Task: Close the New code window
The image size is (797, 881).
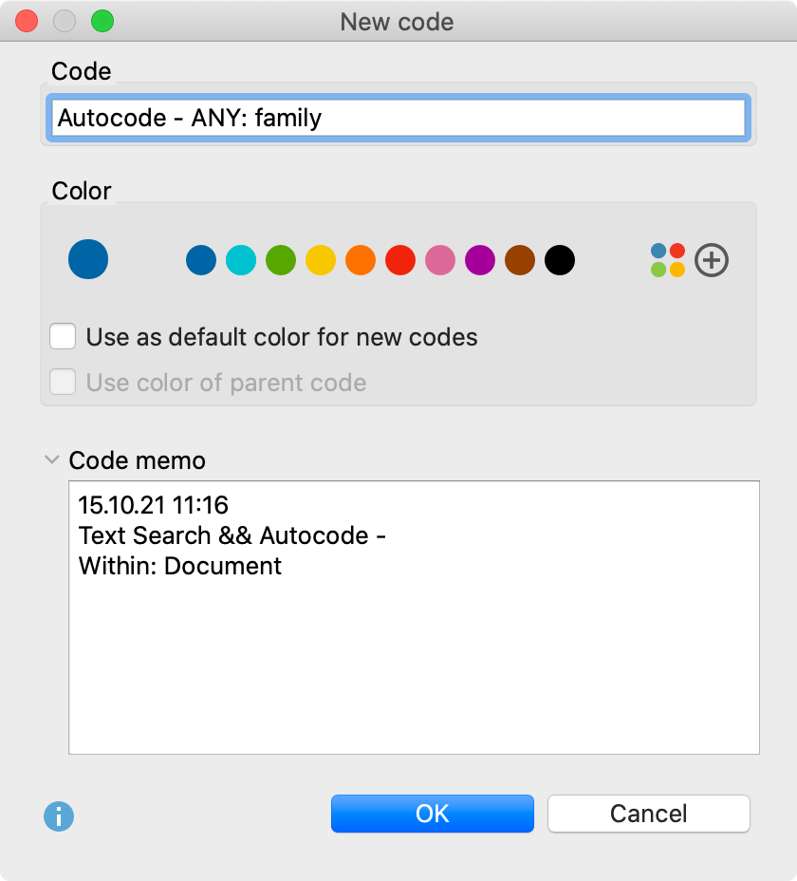Action: click(27, 21)
